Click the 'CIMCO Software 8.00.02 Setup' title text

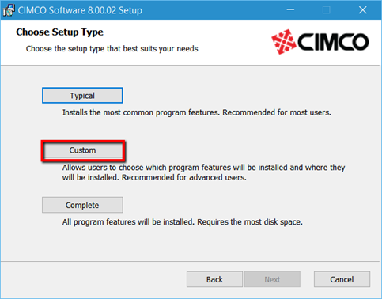80,10
